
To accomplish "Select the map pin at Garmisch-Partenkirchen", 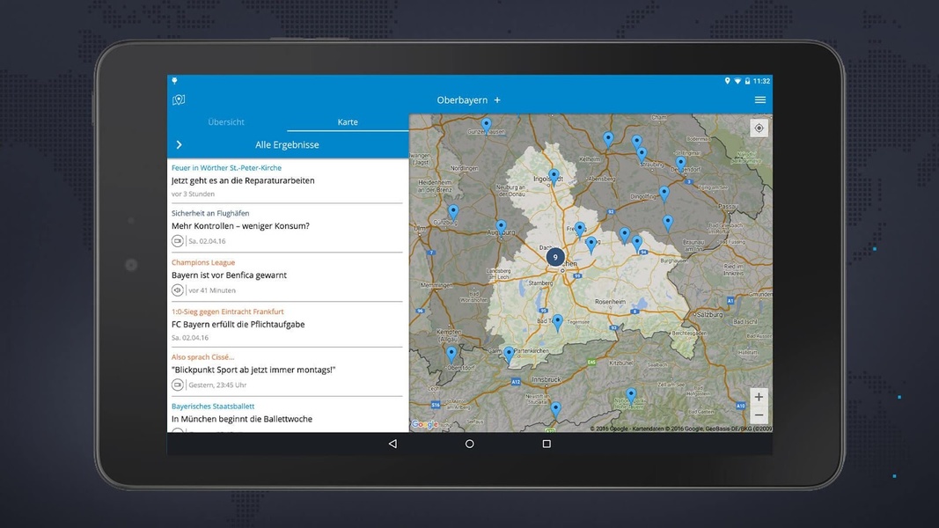I will click(x=509, y=354).
